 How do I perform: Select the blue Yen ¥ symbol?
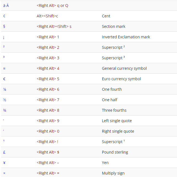(4, 163)
